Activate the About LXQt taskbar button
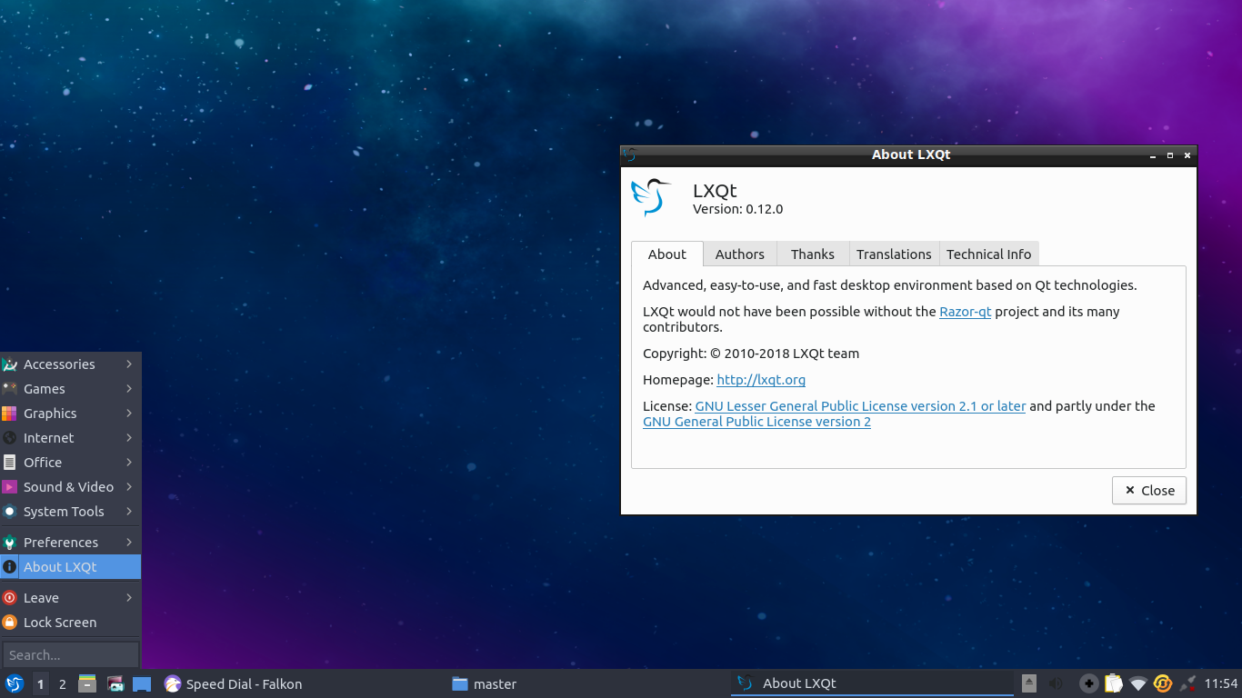Image resolution: width=1242 pixels, height=698 pixels. pyautogui.click(x=872, y=683)
